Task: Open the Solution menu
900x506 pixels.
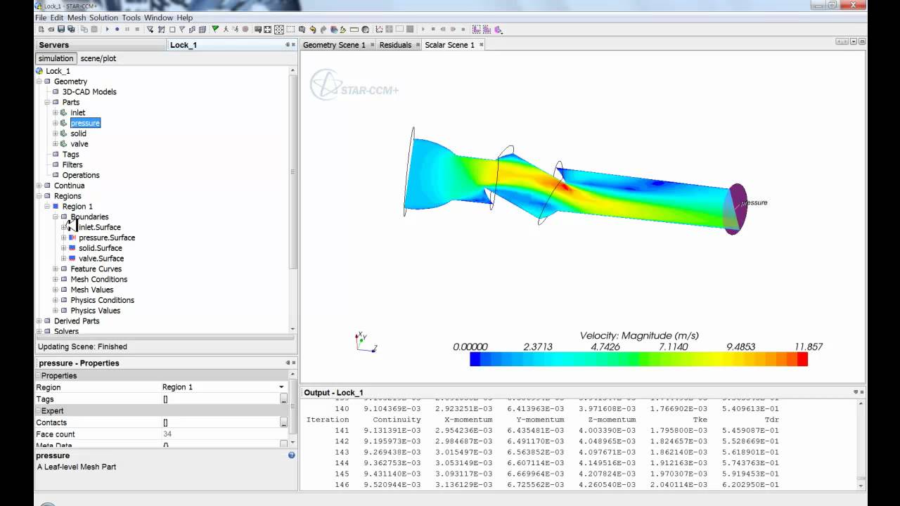Action: pyautogui.click(x=103, y=18)
